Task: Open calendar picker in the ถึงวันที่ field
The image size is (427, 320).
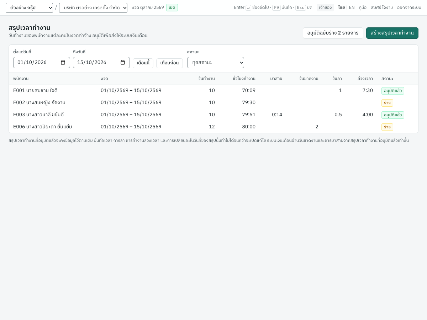Action: 123,63
